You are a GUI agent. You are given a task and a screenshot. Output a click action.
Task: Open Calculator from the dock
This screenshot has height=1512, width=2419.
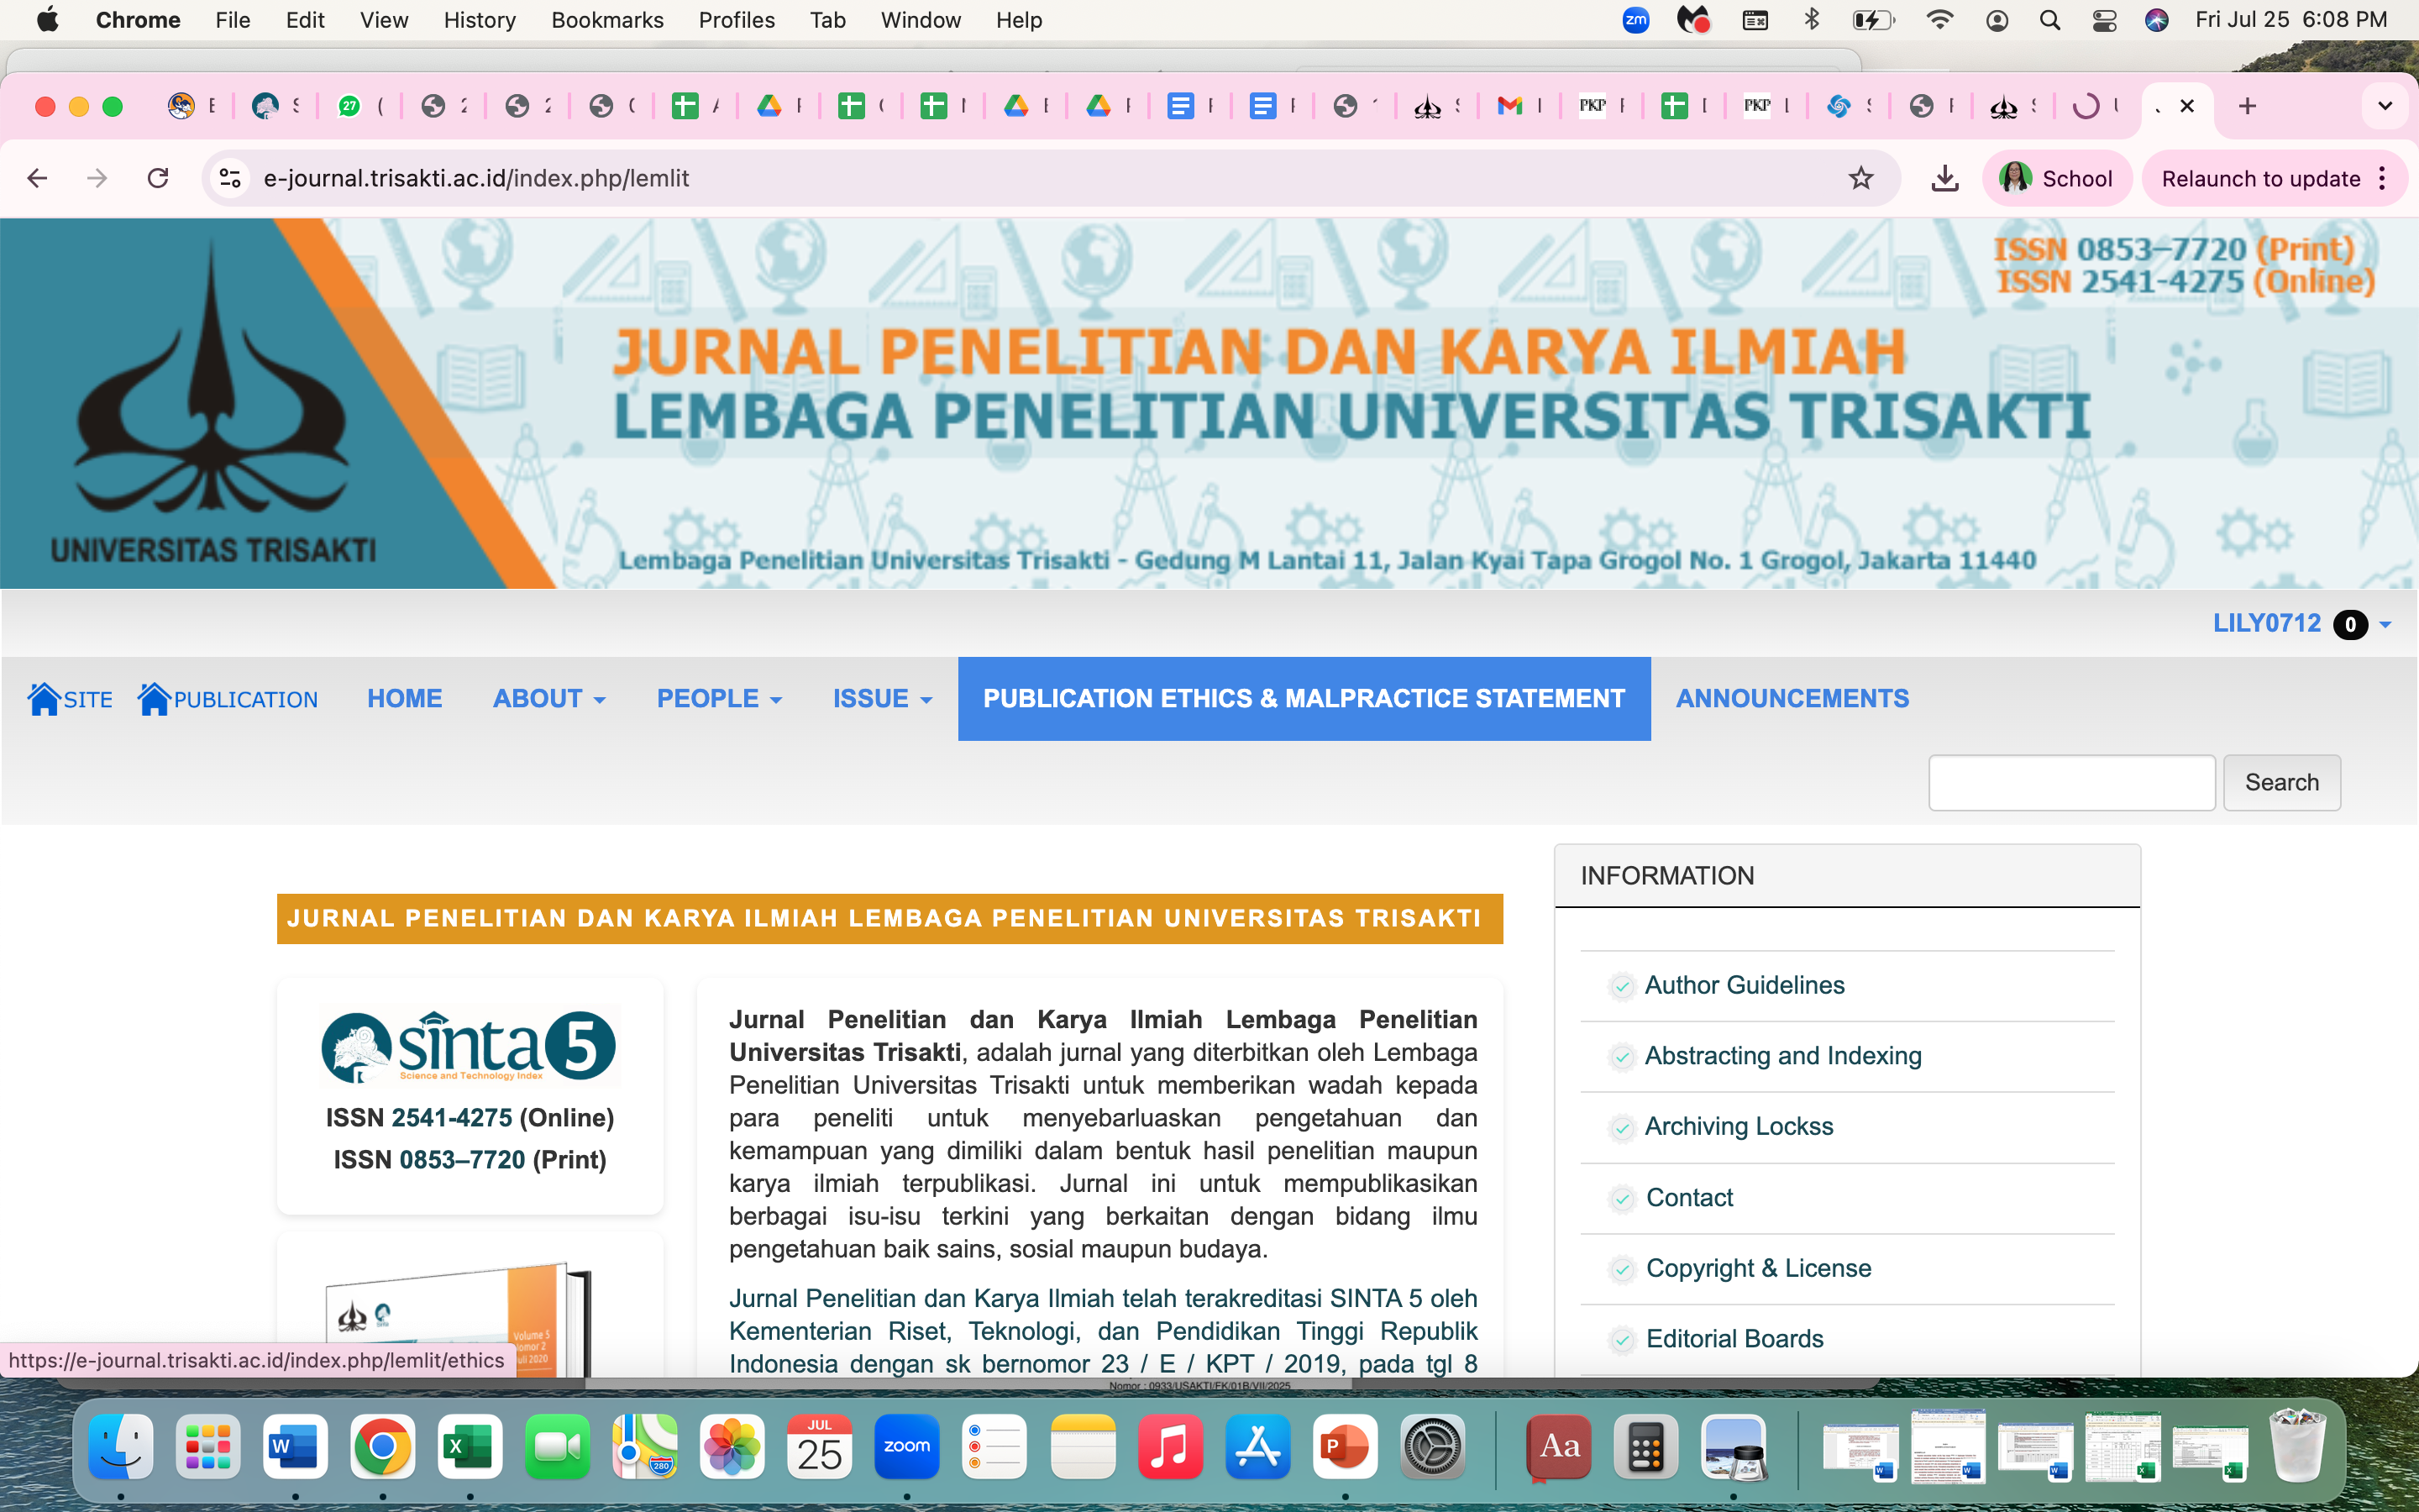click(x=1645, y=1446)
